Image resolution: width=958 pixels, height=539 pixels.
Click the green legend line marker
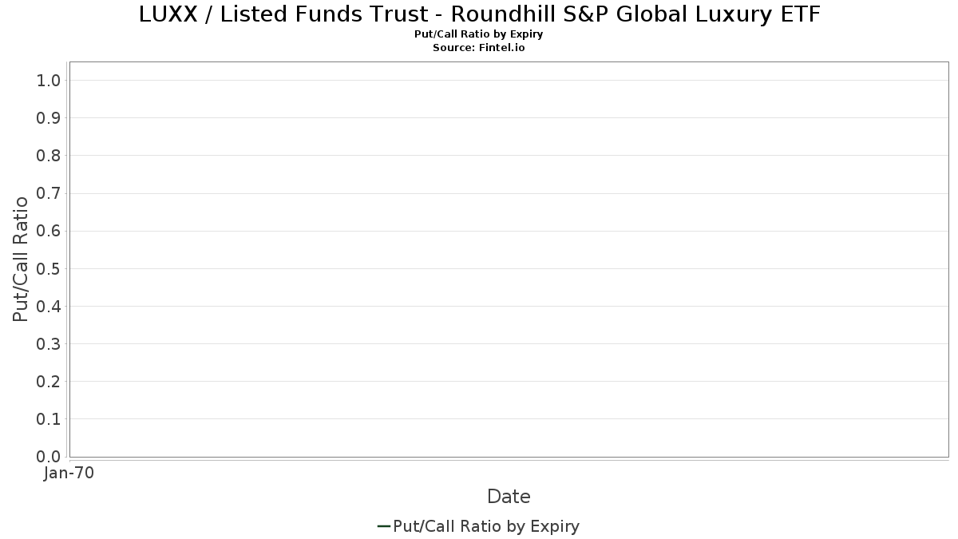coord(383,526)
